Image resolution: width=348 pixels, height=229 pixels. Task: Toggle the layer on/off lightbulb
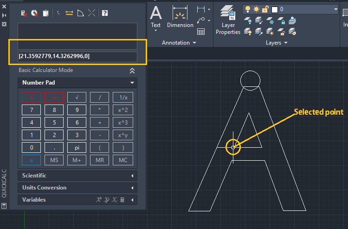(x=247, y=10)
